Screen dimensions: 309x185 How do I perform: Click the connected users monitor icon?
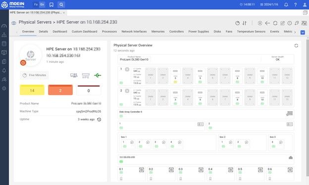[x=74, y=75]
